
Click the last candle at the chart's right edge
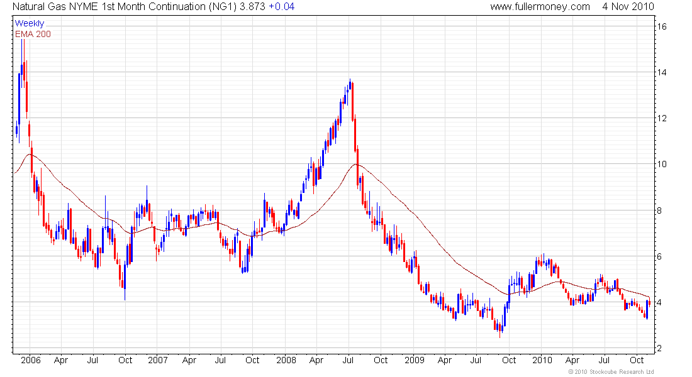click(650, 302)
